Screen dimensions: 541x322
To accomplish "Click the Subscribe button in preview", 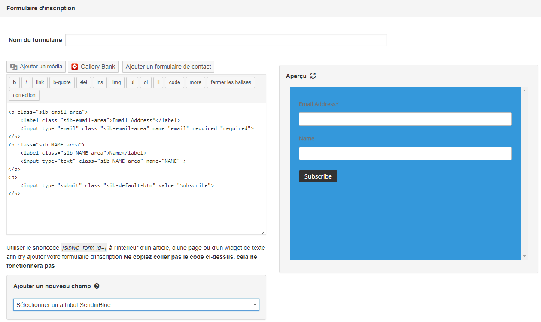I will click(x=318, y=176).
